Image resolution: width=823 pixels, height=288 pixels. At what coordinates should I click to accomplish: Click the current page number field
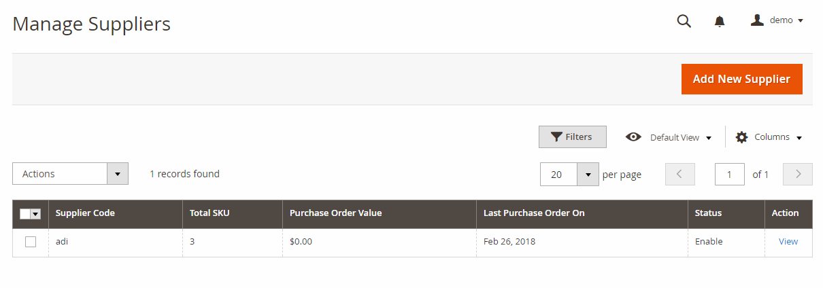point(730,174)
